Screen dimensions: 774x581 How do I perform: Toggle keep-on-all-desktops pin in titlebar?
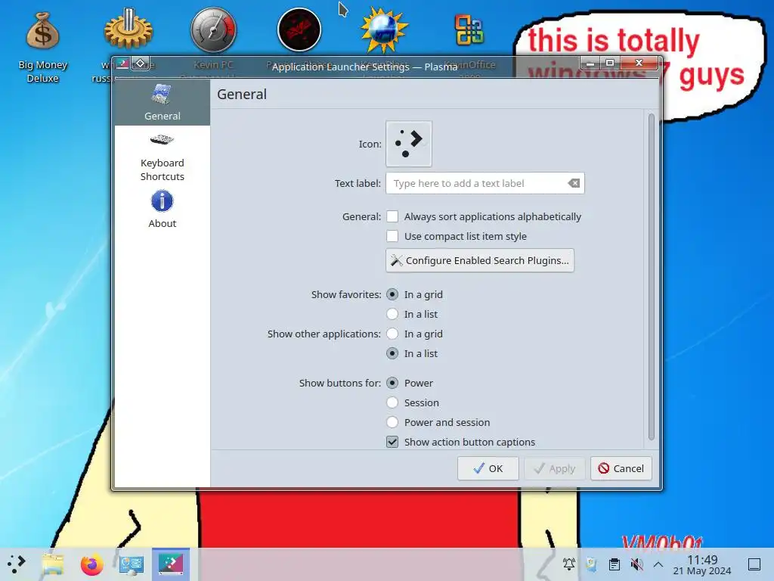point(140,64)
